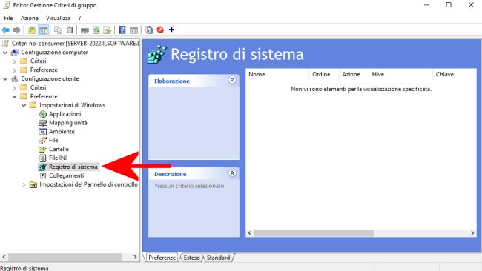Maximize the Editor Gestione Criteri window
The width and height of the screenshot is (482, 271).
tap(449, 5)
